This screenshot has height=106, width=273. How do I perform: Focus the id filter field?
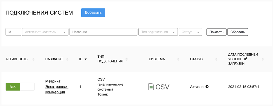pyautogui.click(x=13, y=32)
